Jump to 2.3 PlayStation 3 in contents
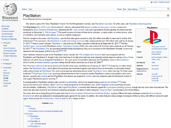 (x=34, y=126)
